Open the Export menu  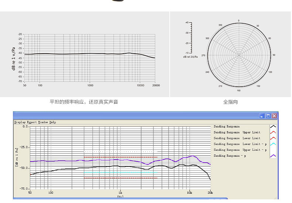click(32, 122)
